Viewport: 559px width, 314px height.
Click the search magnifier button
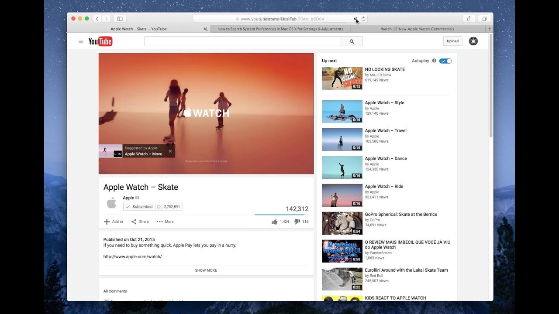pos(352,41)
